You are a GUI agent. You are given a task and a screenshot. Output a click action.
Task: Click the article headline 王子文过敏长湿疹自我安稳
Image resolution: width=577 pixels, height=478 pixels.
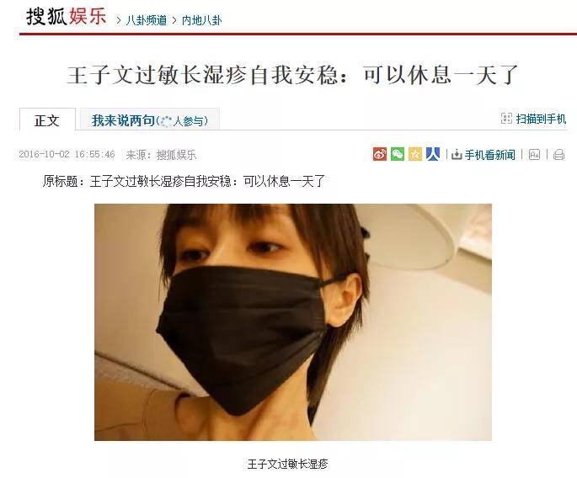pyautogui.click(x=203, y=75)
